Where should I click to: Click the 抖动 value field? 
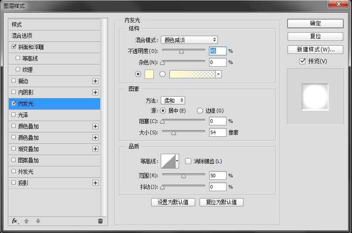click(217, 187)
